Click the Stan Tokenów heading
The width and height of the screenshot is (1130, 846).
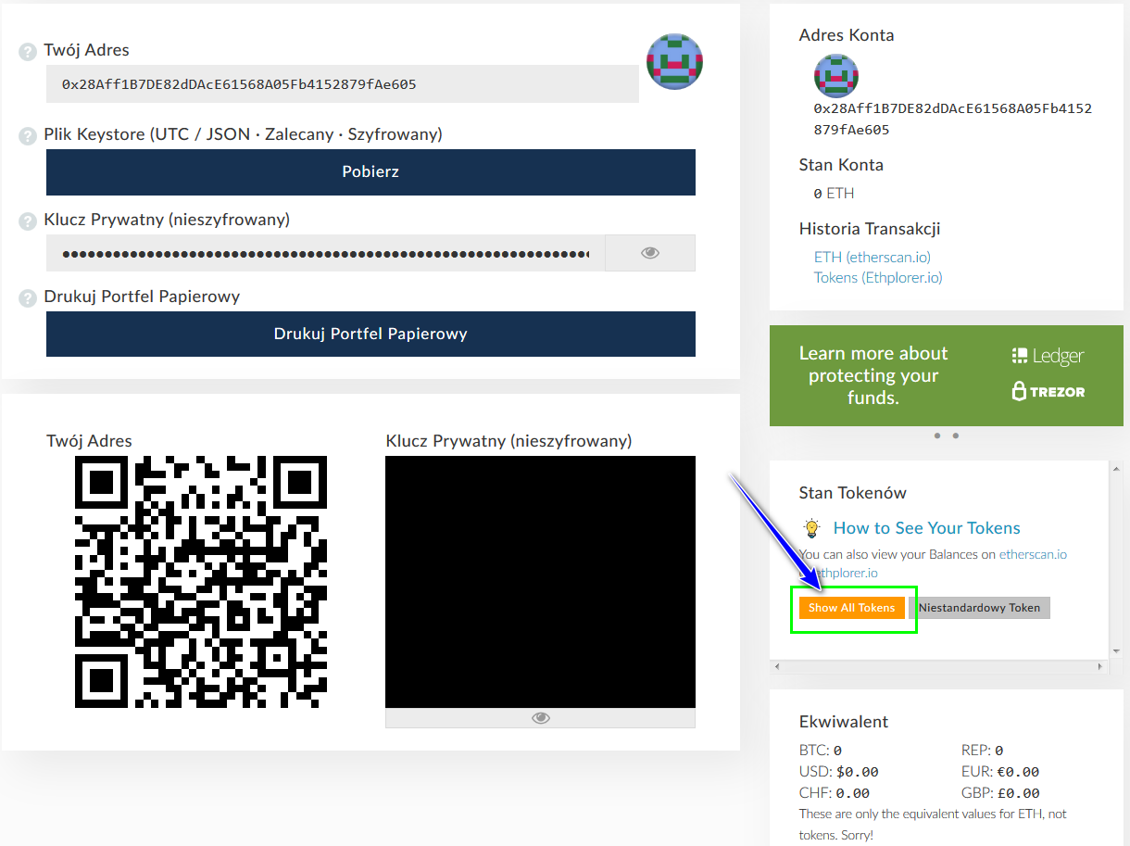pyautogui.click(x=853, y=493)
